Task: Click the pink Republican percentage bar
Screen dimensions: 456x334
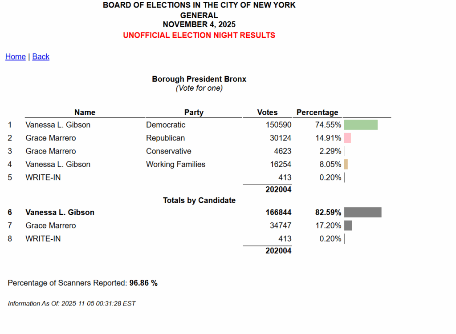Action: point(347,138)
